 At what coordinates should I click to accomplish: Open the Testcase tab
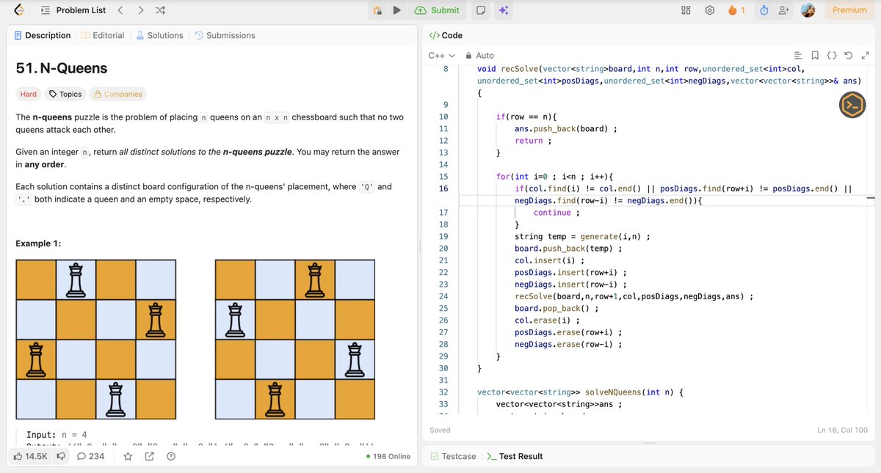pyautogui.click(x=453, y=456)
